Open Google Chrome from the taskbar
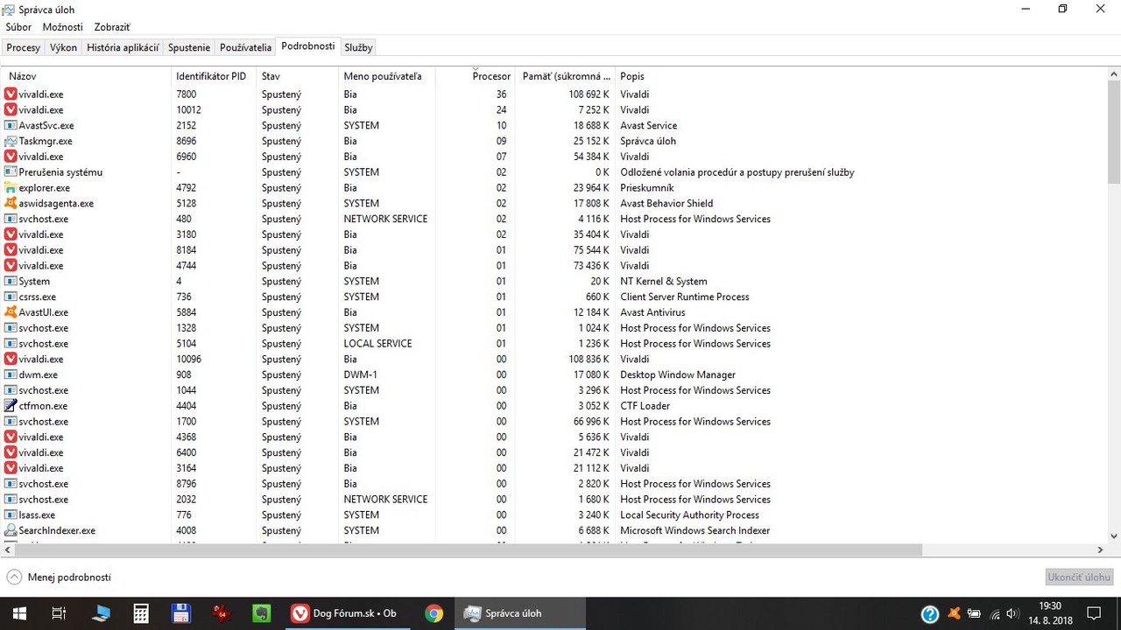1121x630 pixels. click(434, 613)
